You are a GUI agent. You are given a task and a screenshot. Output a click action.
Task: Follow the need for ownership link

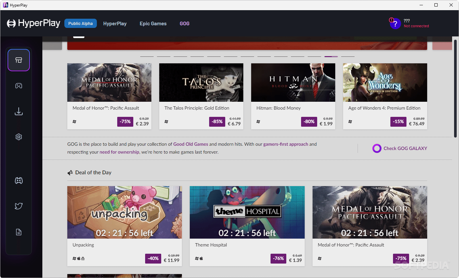[x=120, y=152]
